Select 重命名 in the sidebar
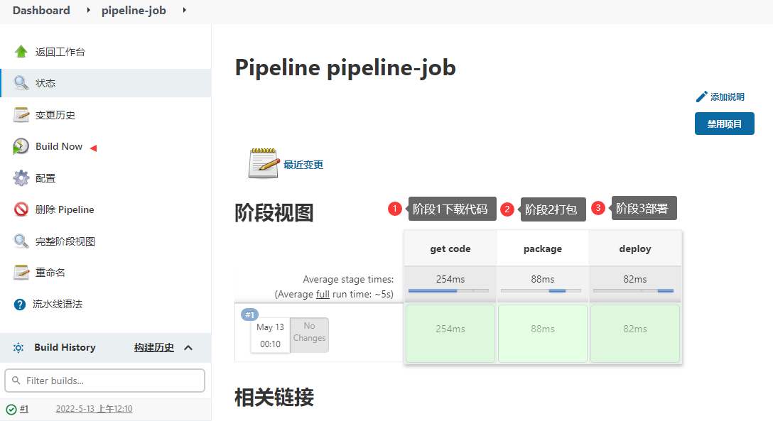773x421 pixels. point(50,273)
